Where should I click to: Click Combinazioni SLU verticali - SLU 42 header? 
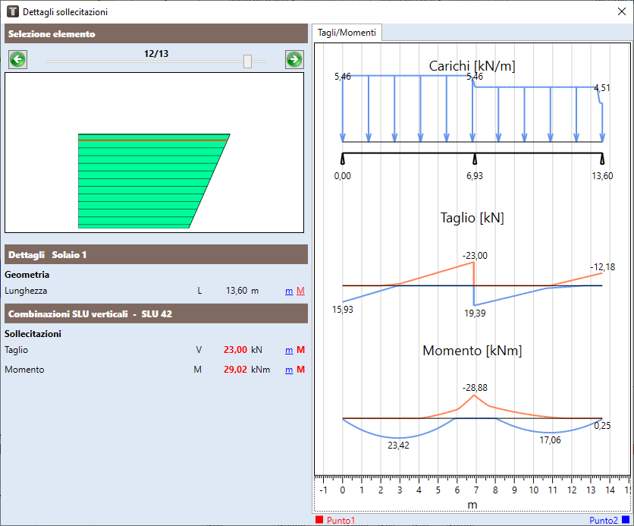tap(156, 313)
